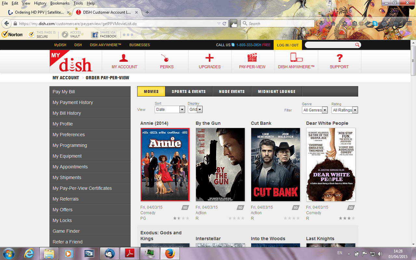Expand Norton toolbar more options dots
Viewport: 416px width, 260px height.
click(x=128, y=34)
